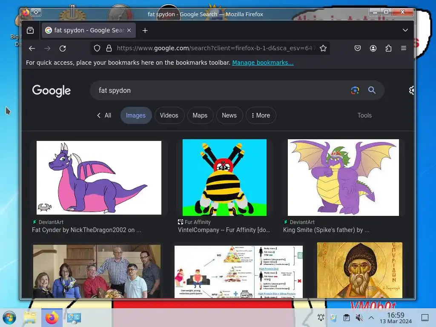The height and width of the screenshot is (327, 436).
Task: Switch to the Maps tab
Action: point(200,115)
